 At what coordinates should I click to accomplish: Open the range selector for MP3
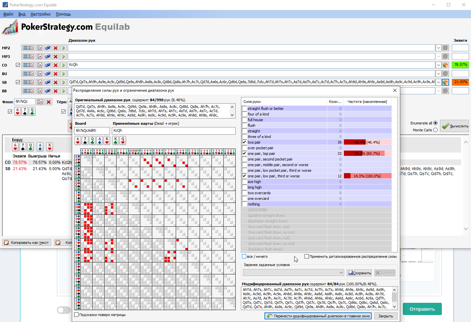tap(28, 57)
